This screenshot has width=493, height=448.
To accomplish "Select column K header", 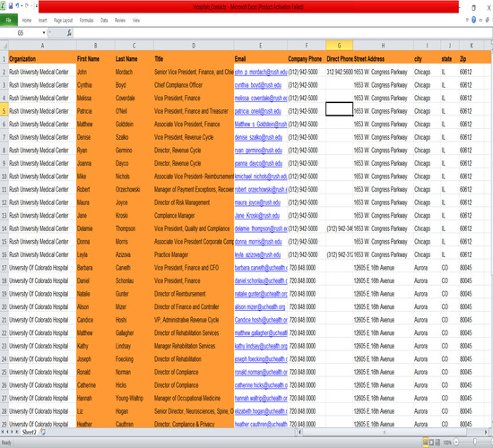I will pos(471,46).
